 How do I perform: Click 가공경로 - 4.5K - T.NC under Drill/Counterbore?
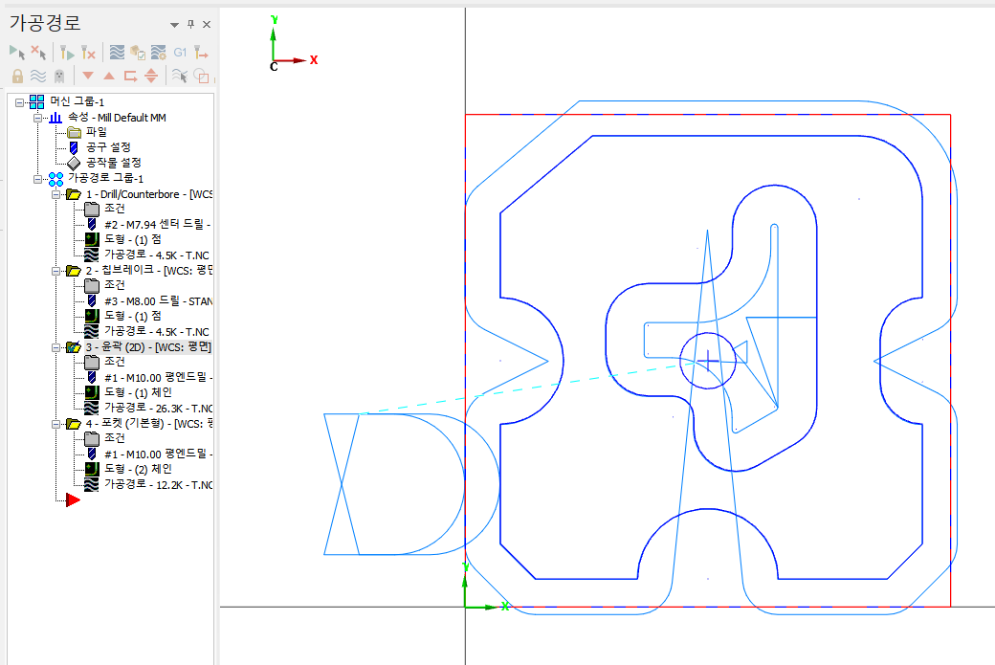[157, 255]
